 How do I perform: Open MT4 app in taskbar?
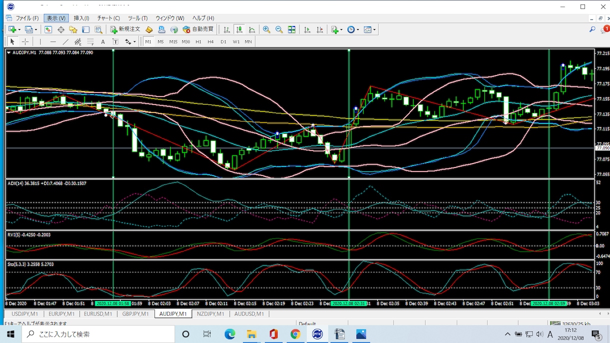click(x=317, y=334)
